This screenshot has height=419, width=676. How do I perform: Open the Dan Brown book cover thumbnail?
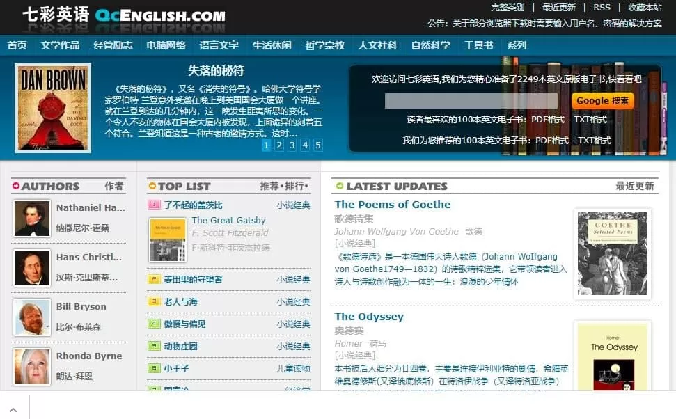pyautogui.click(x=53, y=108)
